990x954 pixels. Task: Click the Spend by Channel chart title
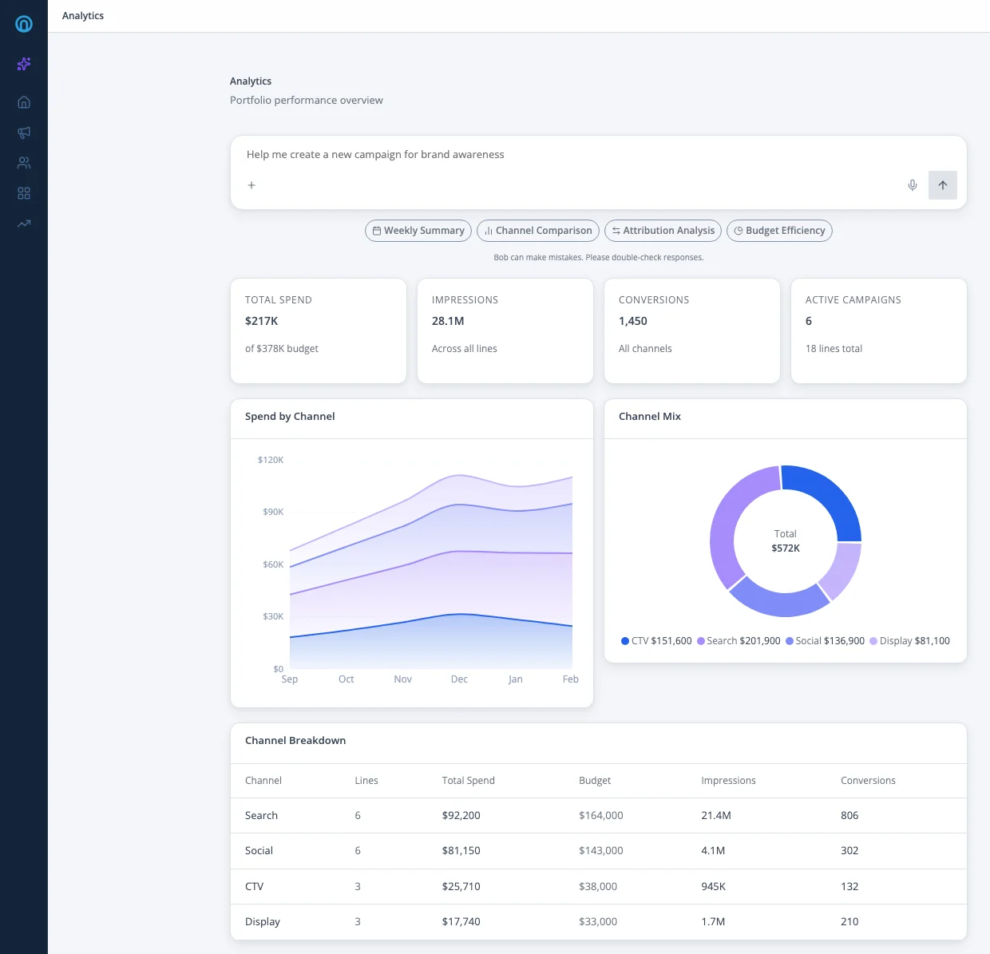(290, 417)
